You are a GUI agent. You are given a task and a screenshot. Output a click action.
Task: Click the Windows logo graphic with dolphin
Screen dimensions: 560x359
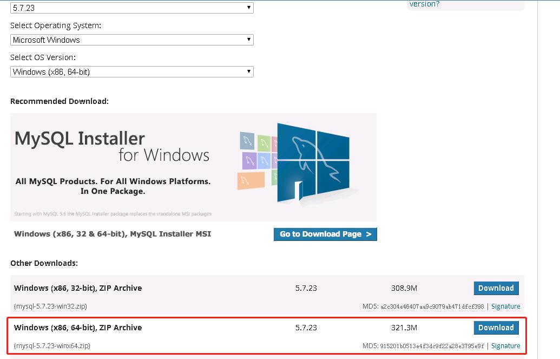click(313, 164)
